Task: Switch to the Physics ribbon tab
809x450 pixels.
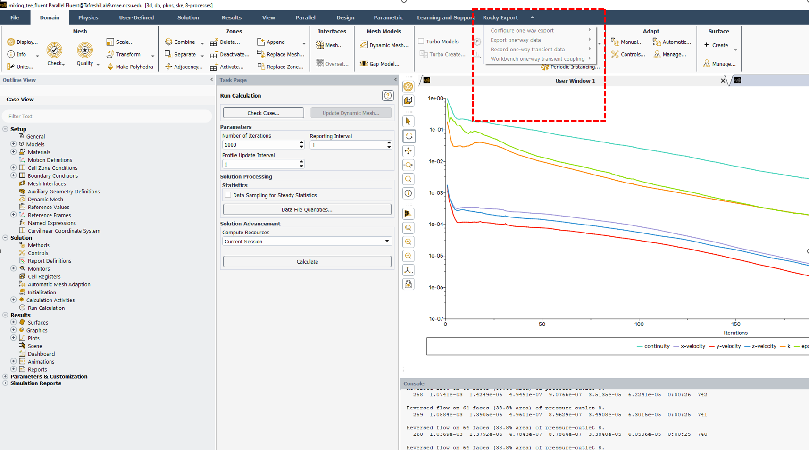Action: click(x=88, y=17)
